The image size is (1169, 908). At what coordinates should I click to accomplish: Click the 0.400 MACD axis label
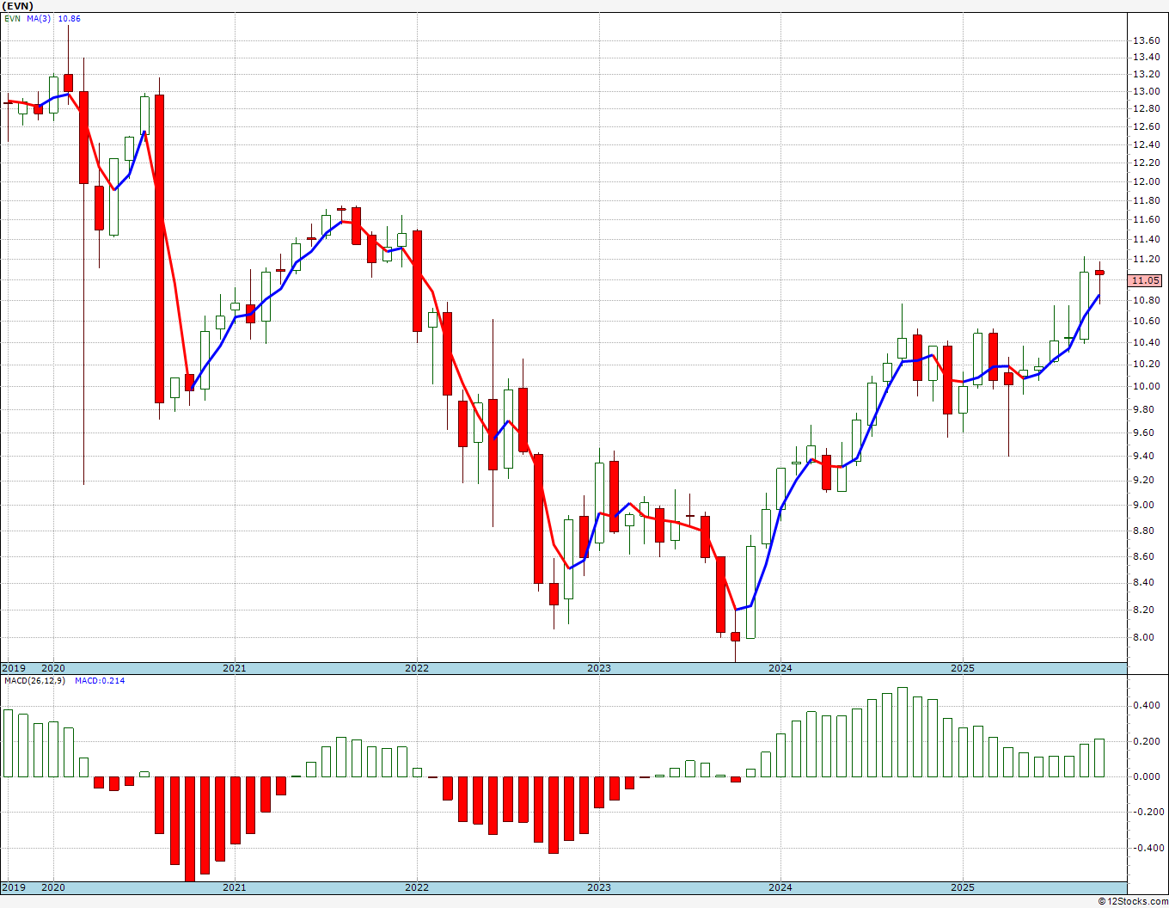(x=1146, y=705)
